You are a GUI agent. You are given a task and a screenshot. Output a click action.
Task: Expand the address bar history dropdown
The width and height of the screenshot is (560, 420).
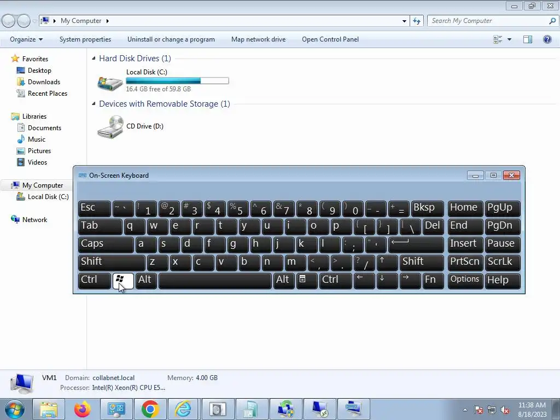[404, 21]
